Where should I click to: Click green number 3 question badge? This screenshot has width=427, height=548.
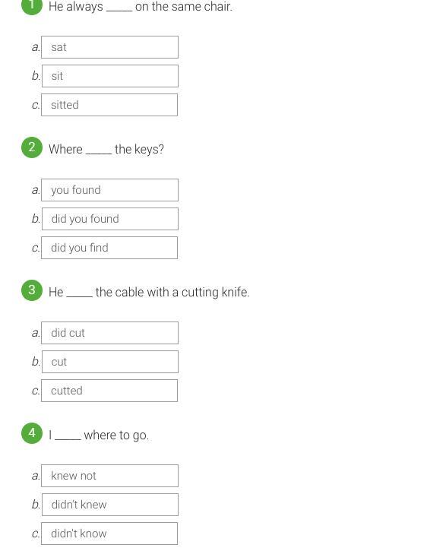pyautogui.click(x=32, y=290)
